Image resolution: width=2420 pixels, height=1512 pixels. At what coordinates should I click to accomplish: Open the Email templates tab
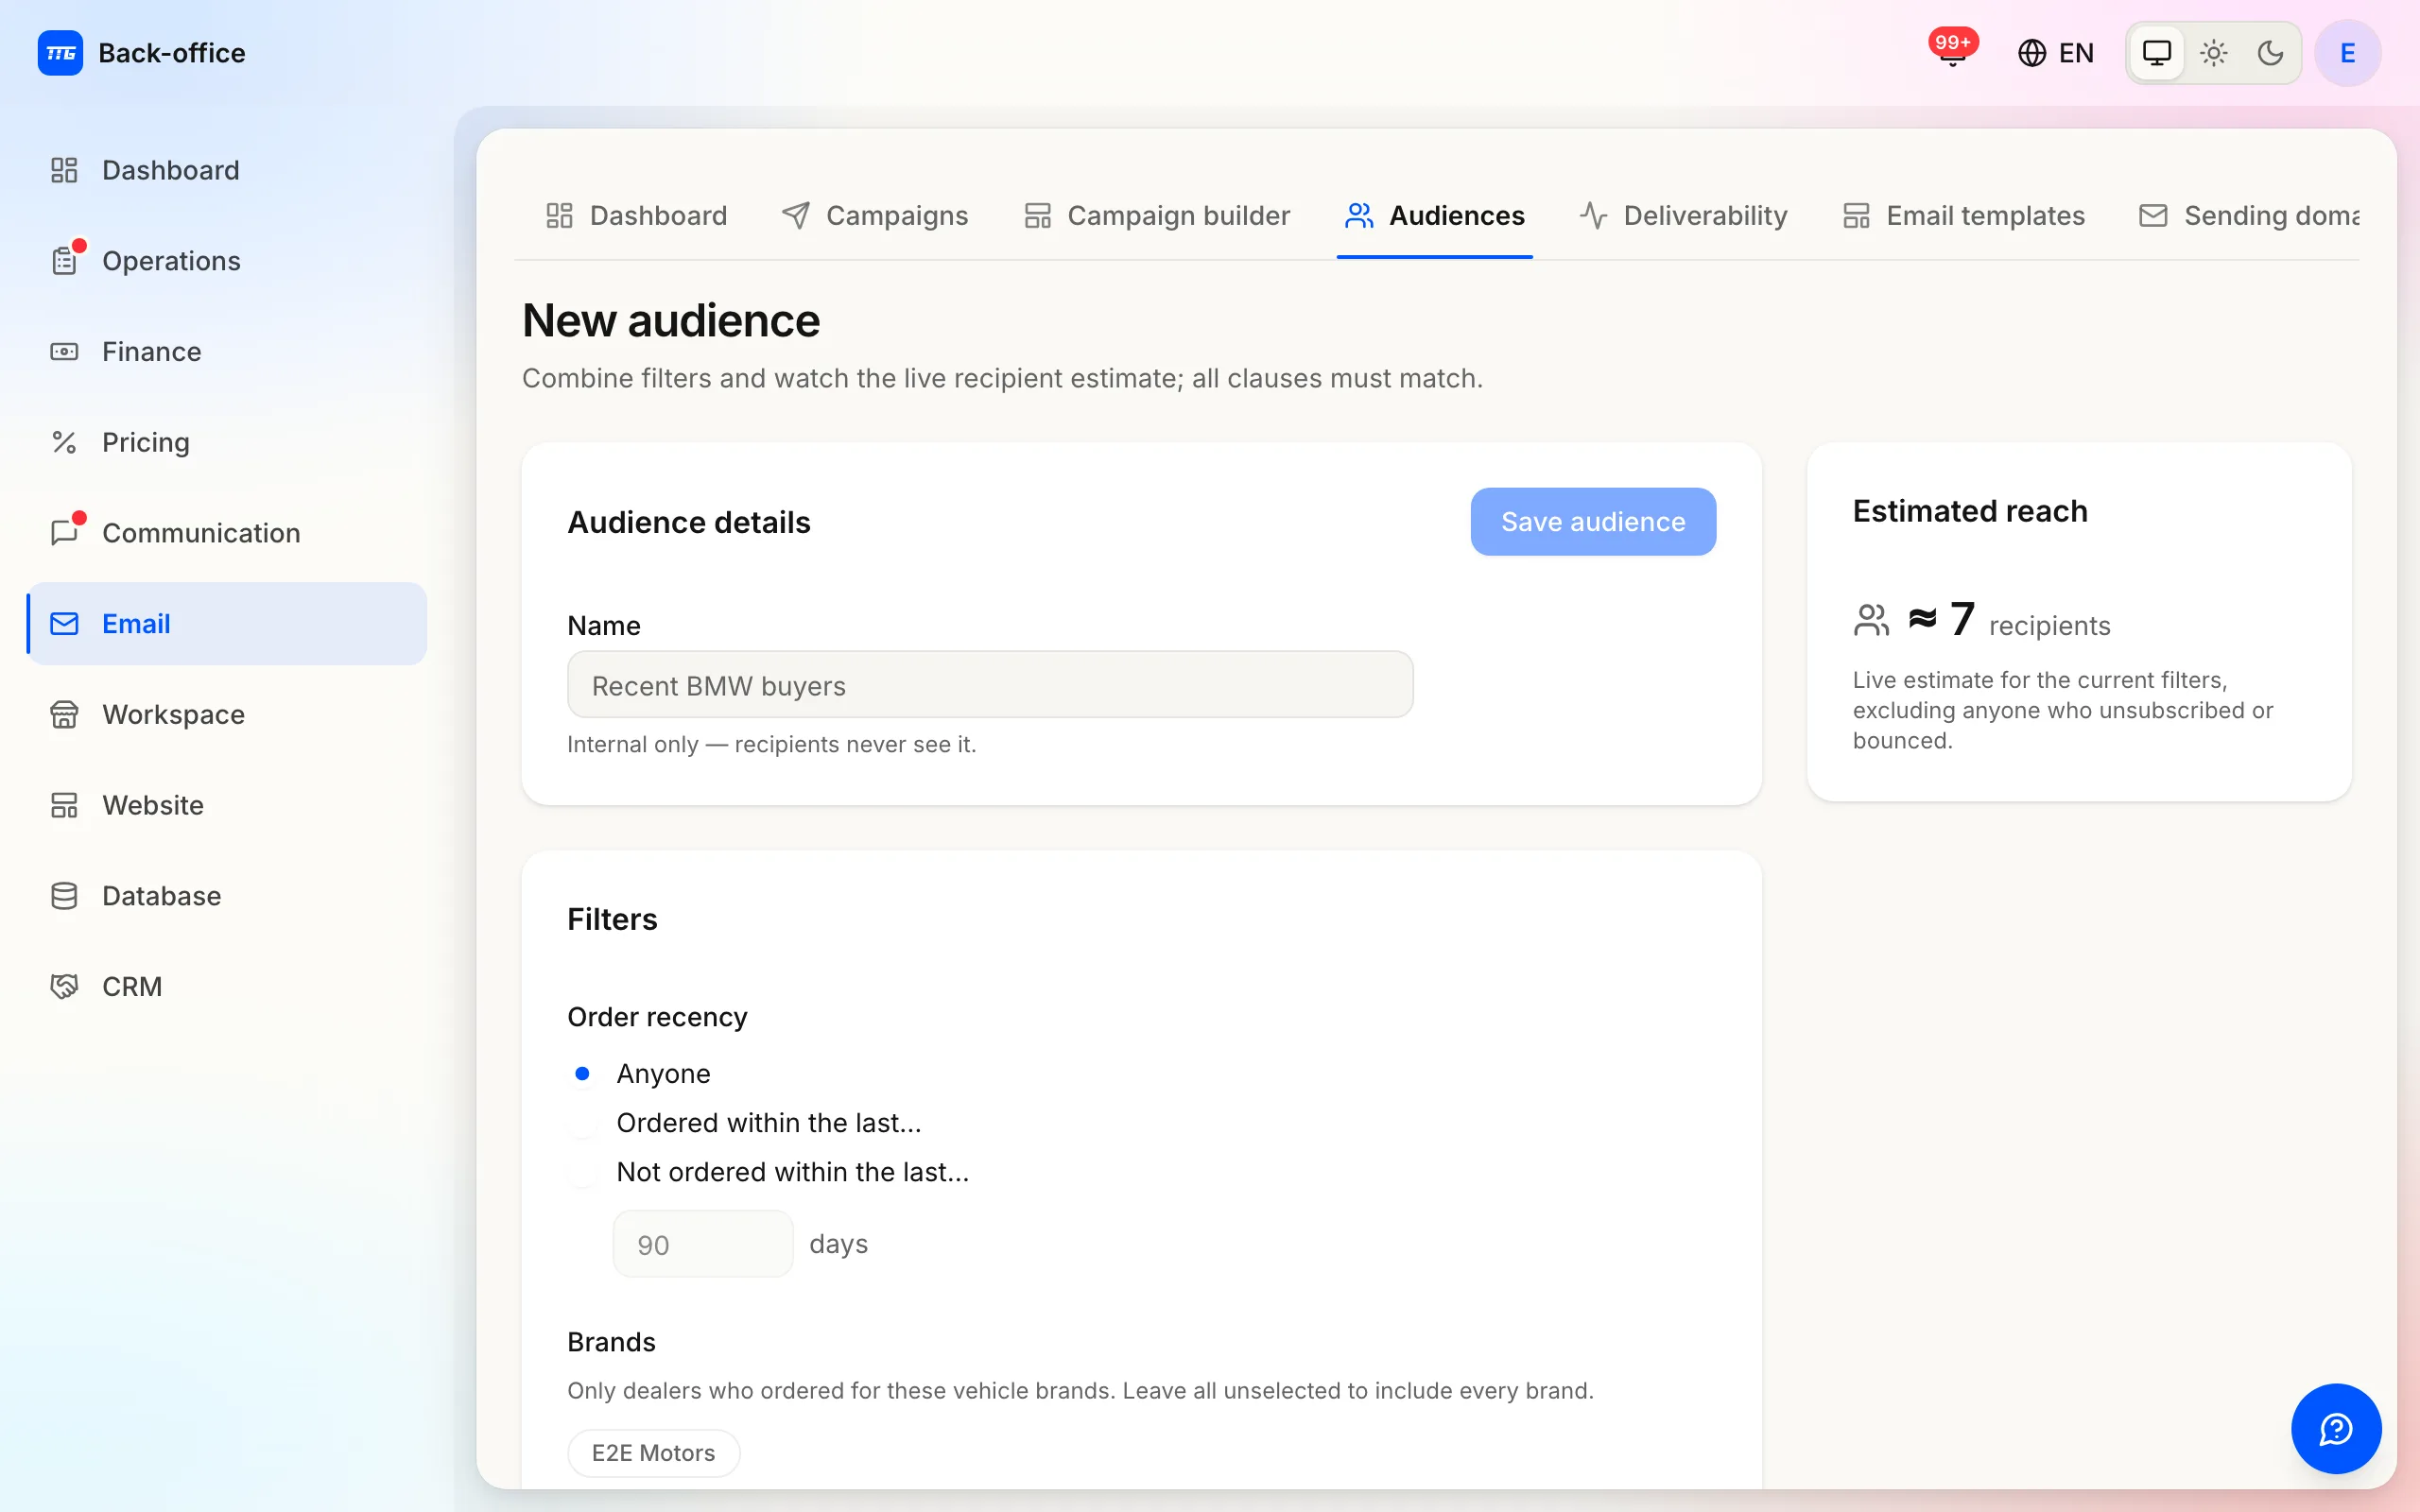point(1964,216)
